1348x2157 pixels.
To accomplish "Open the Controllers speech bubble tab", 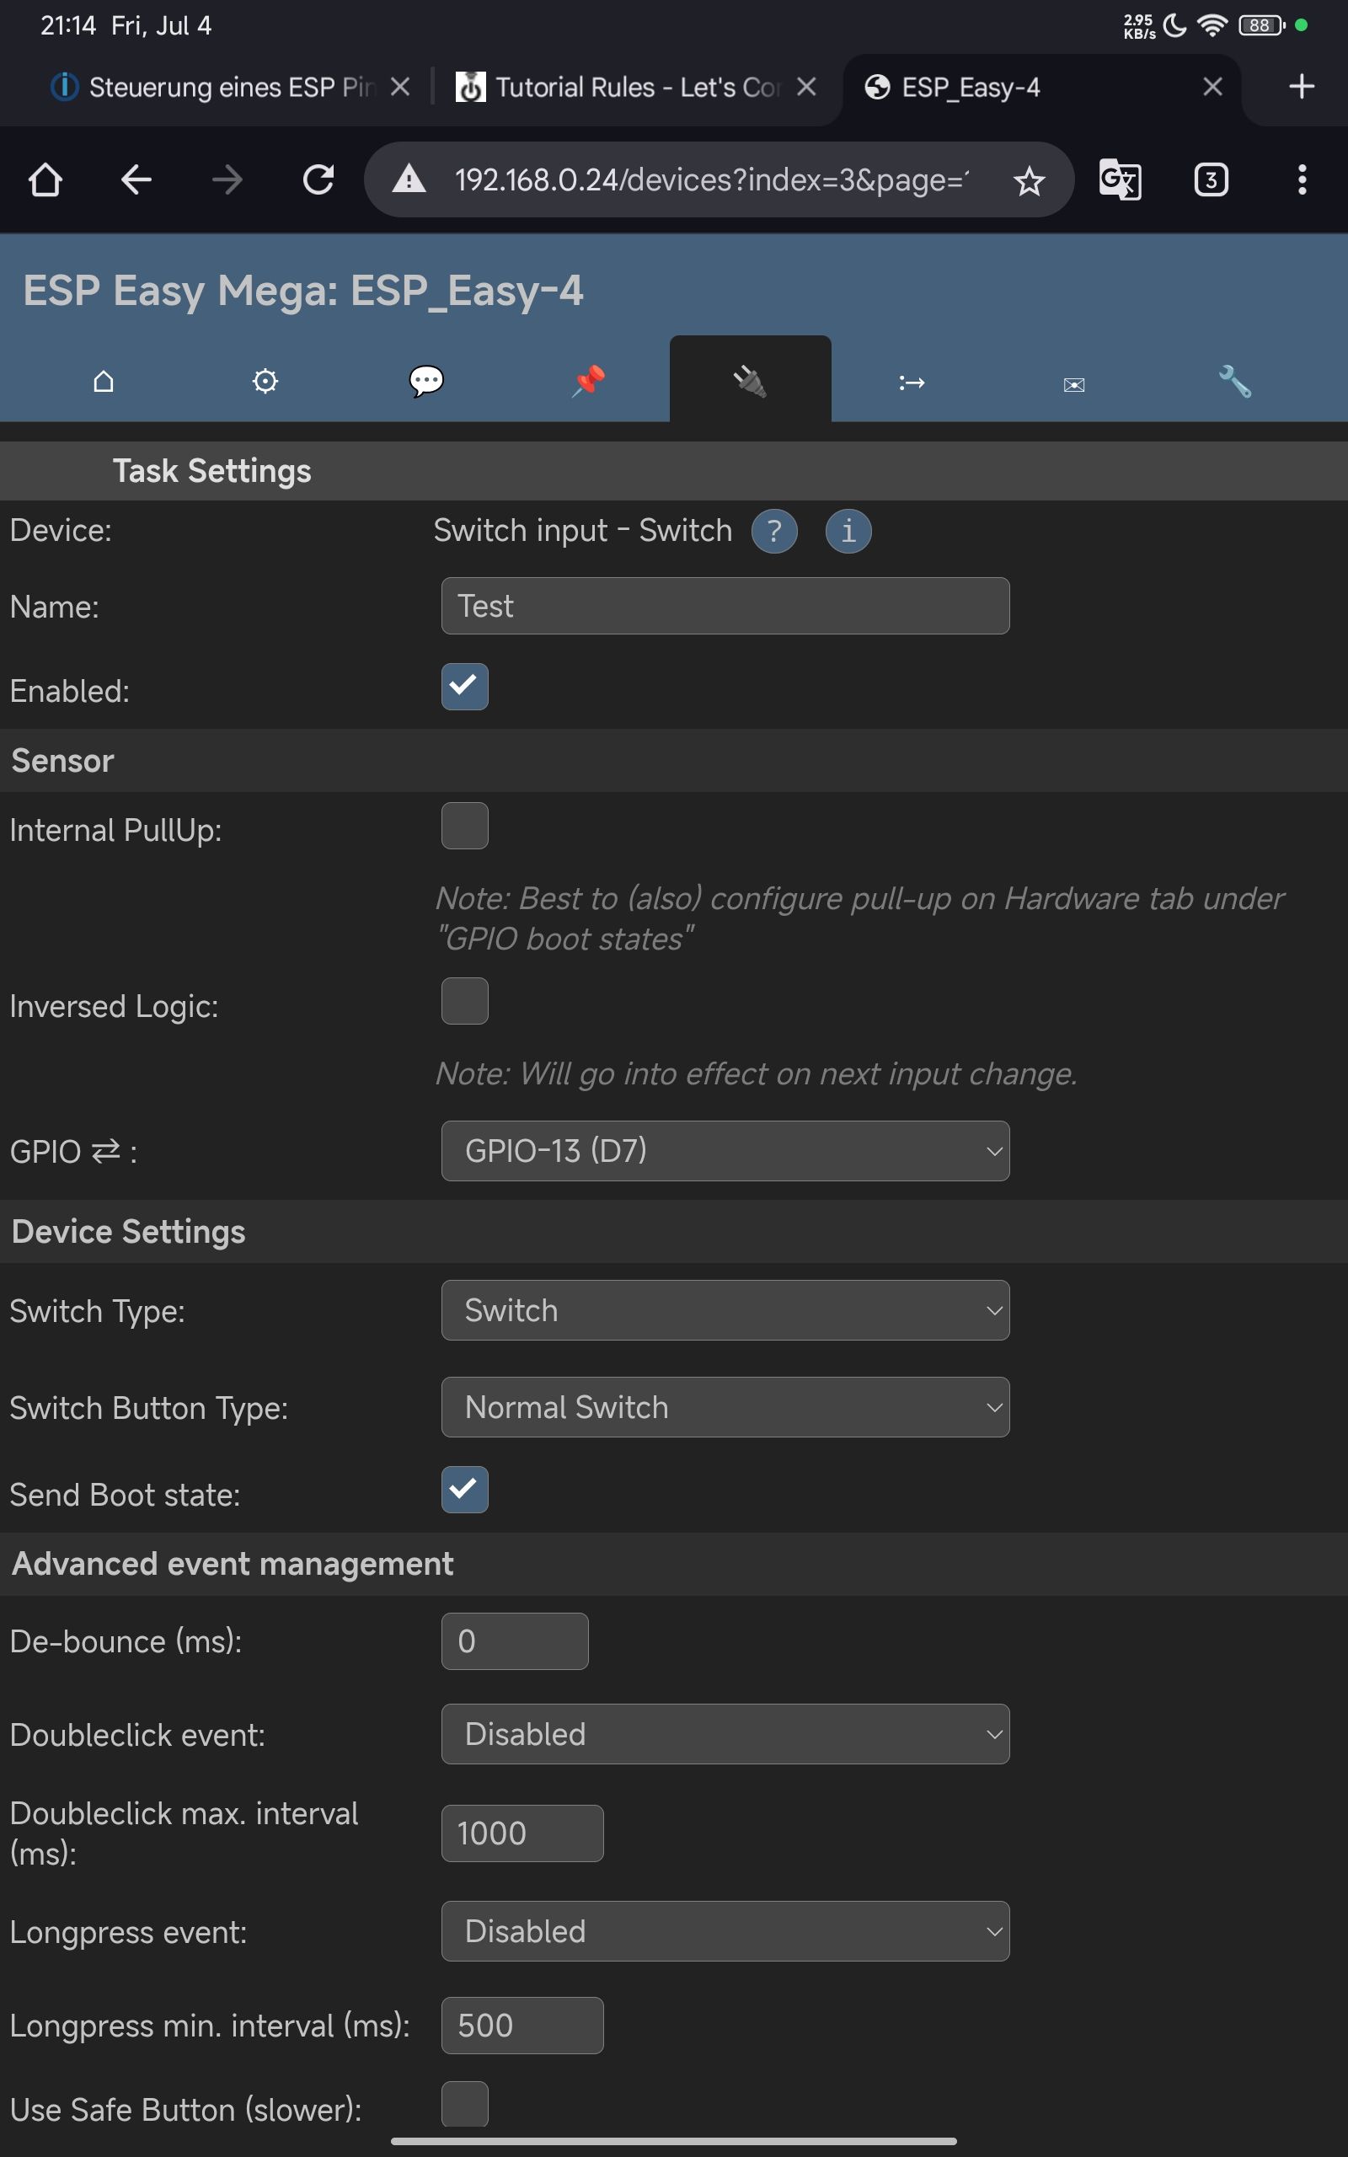I will pos(426,382).
